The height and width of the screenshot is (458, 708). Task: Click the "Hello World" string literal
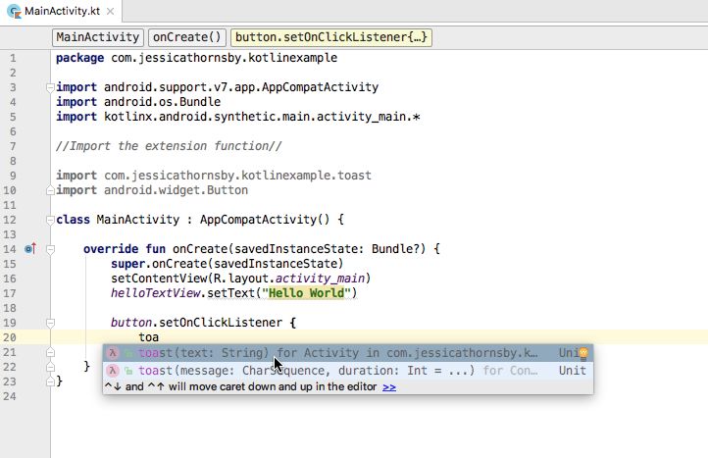point(306,293)
